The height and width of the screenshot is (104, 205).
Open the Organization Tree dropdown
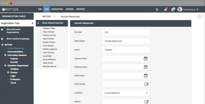(x=17, y=23)
